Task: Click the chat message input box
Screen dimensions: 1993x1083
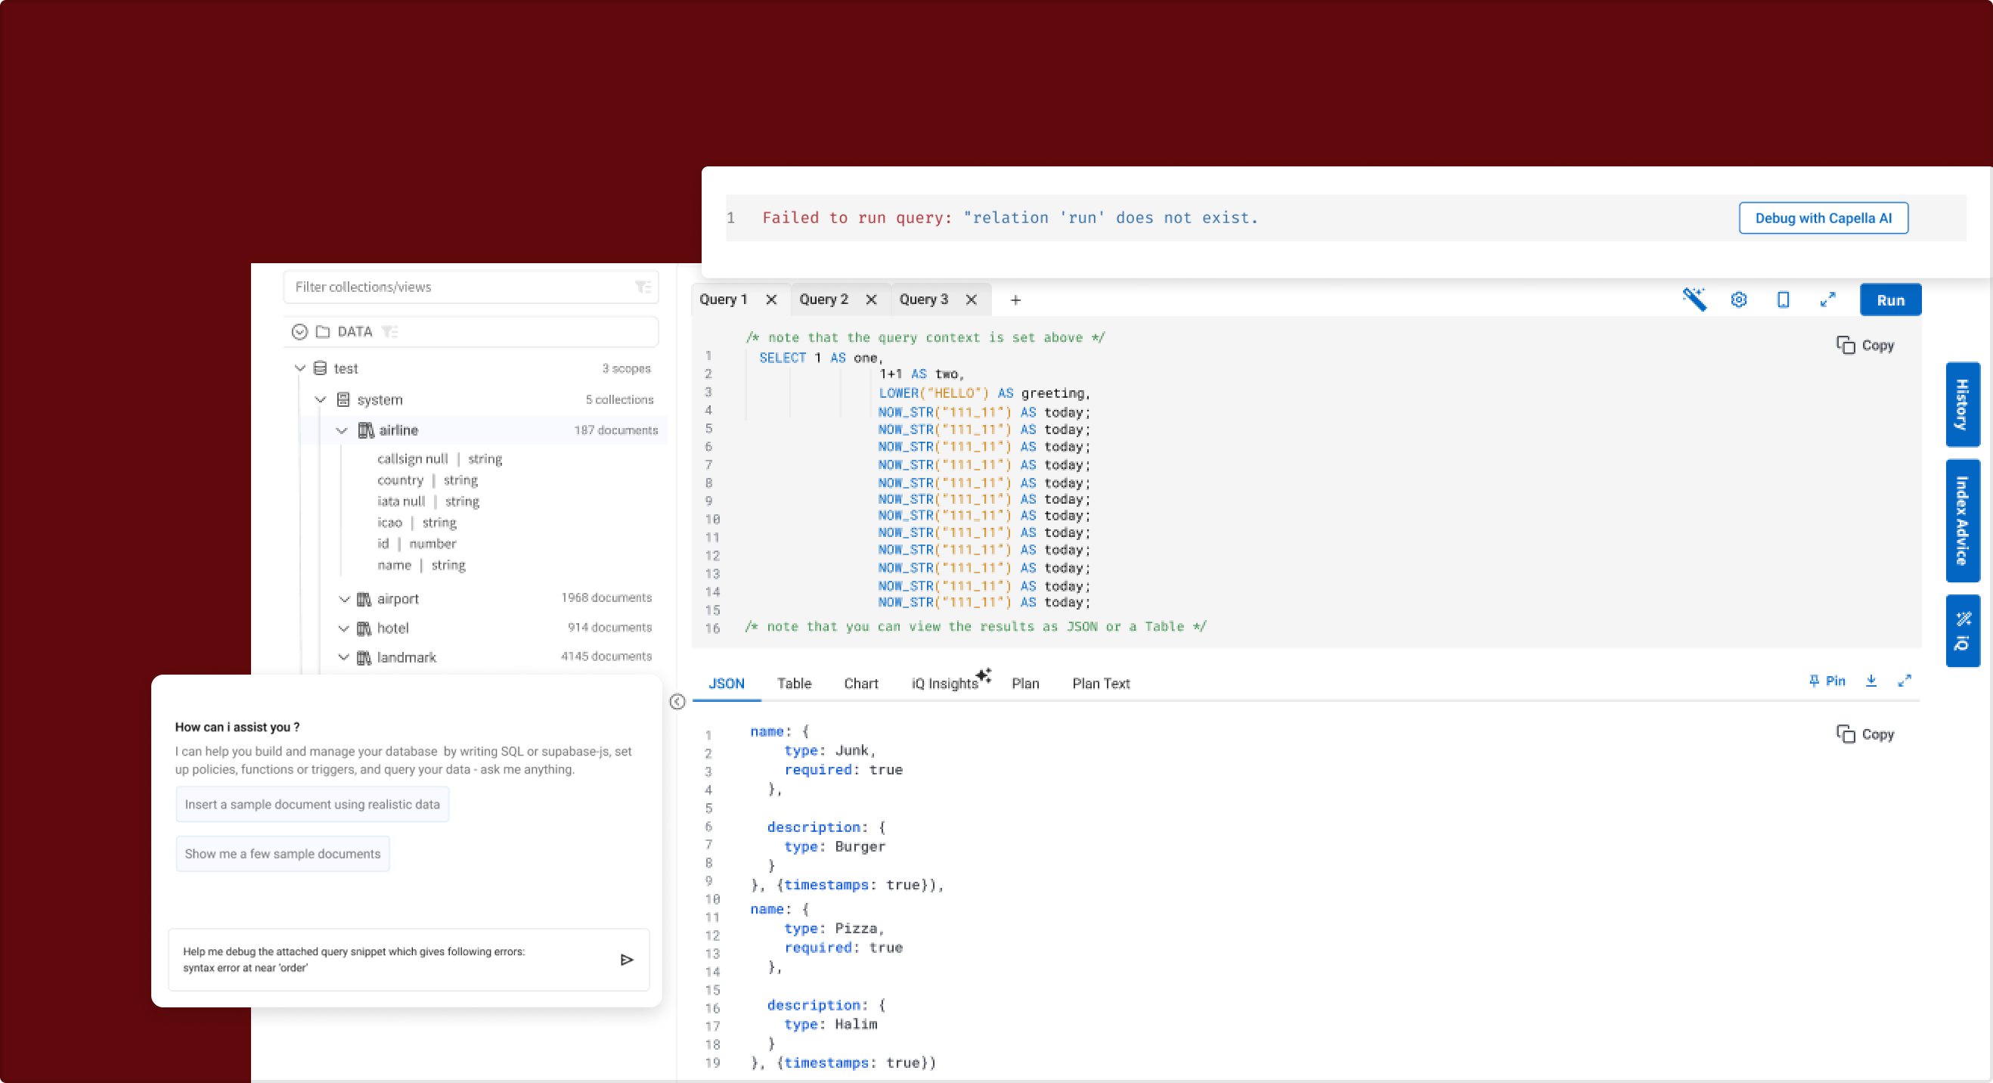Action: pyautogui.click(x=408, y=960)
